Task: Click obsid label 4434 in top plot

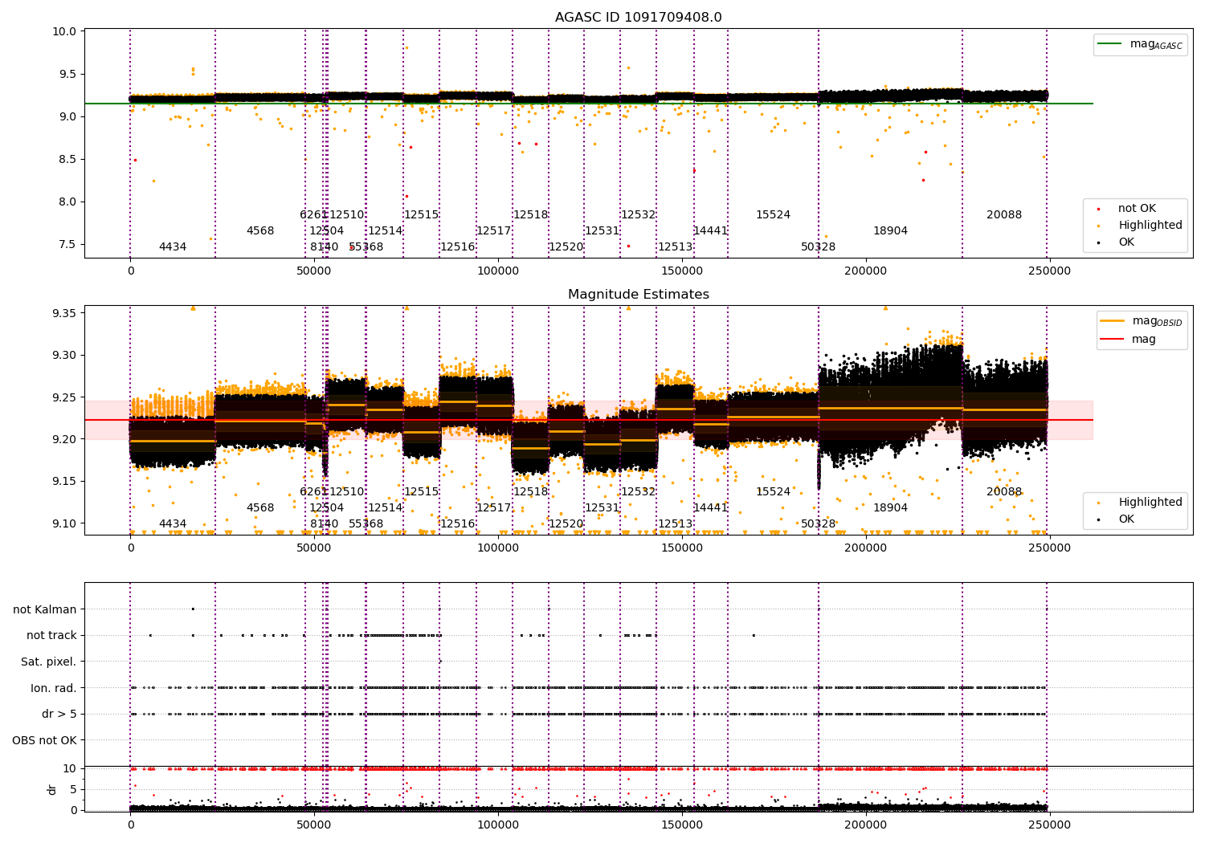Action: (x=173, y=247)
